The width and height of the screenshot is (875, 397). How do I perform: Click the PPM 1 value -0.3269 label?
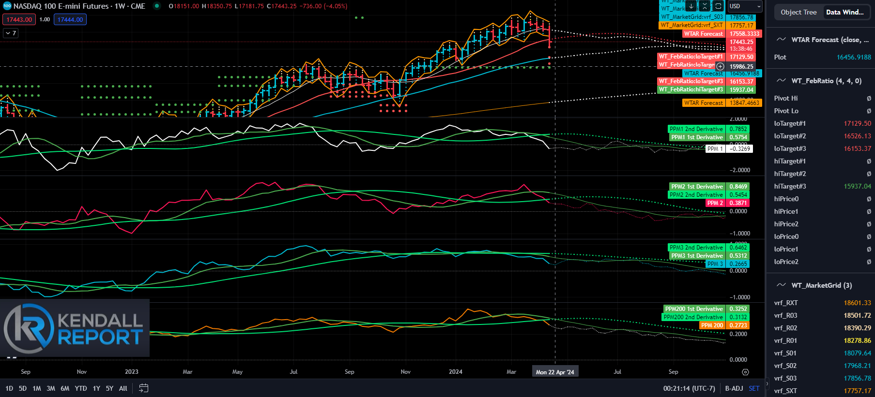[x=729, y=149]
